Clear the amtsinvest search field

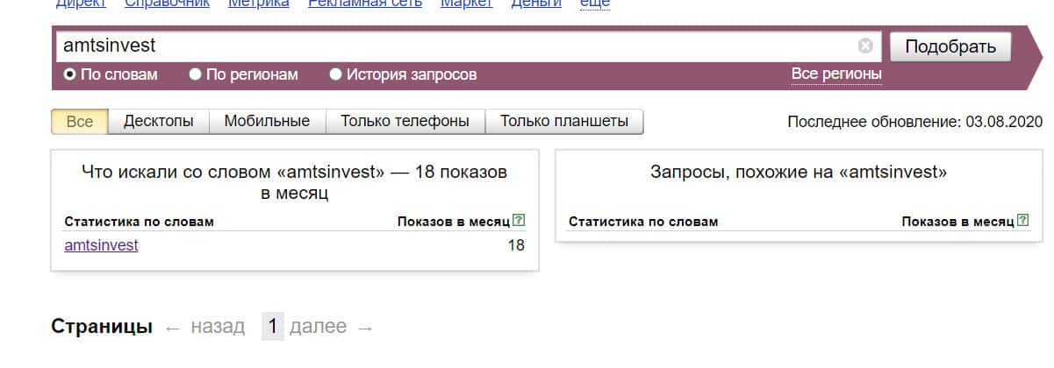click(865, 46)
